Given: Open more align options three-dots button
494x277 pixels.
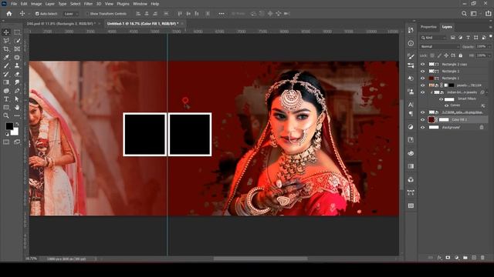Looking at the screenshot, I should click(x=222, y=14).
